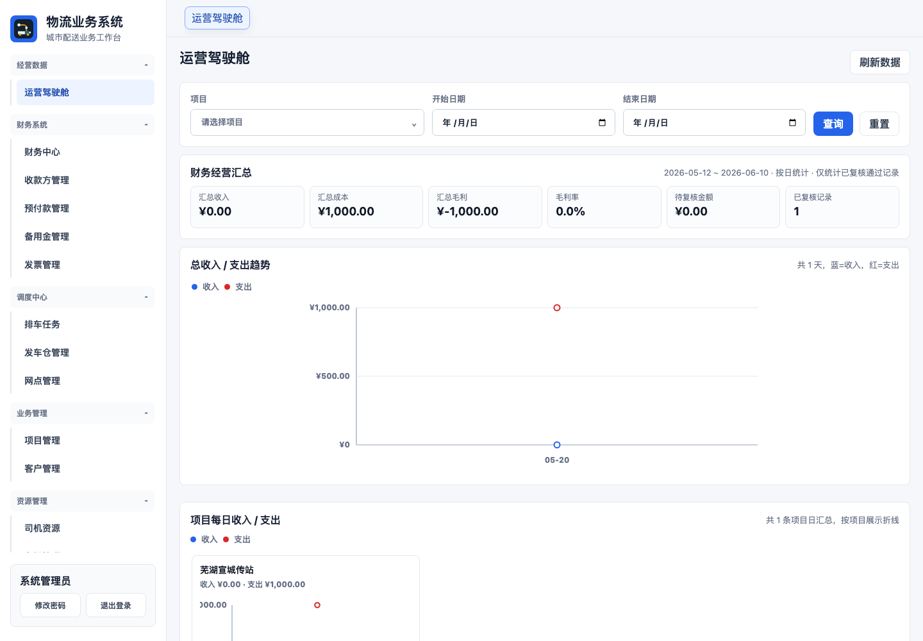923x641 pixels.
Task: Toggle 收入 legend in 项目每日收入/支出
Action: point(204,539)
